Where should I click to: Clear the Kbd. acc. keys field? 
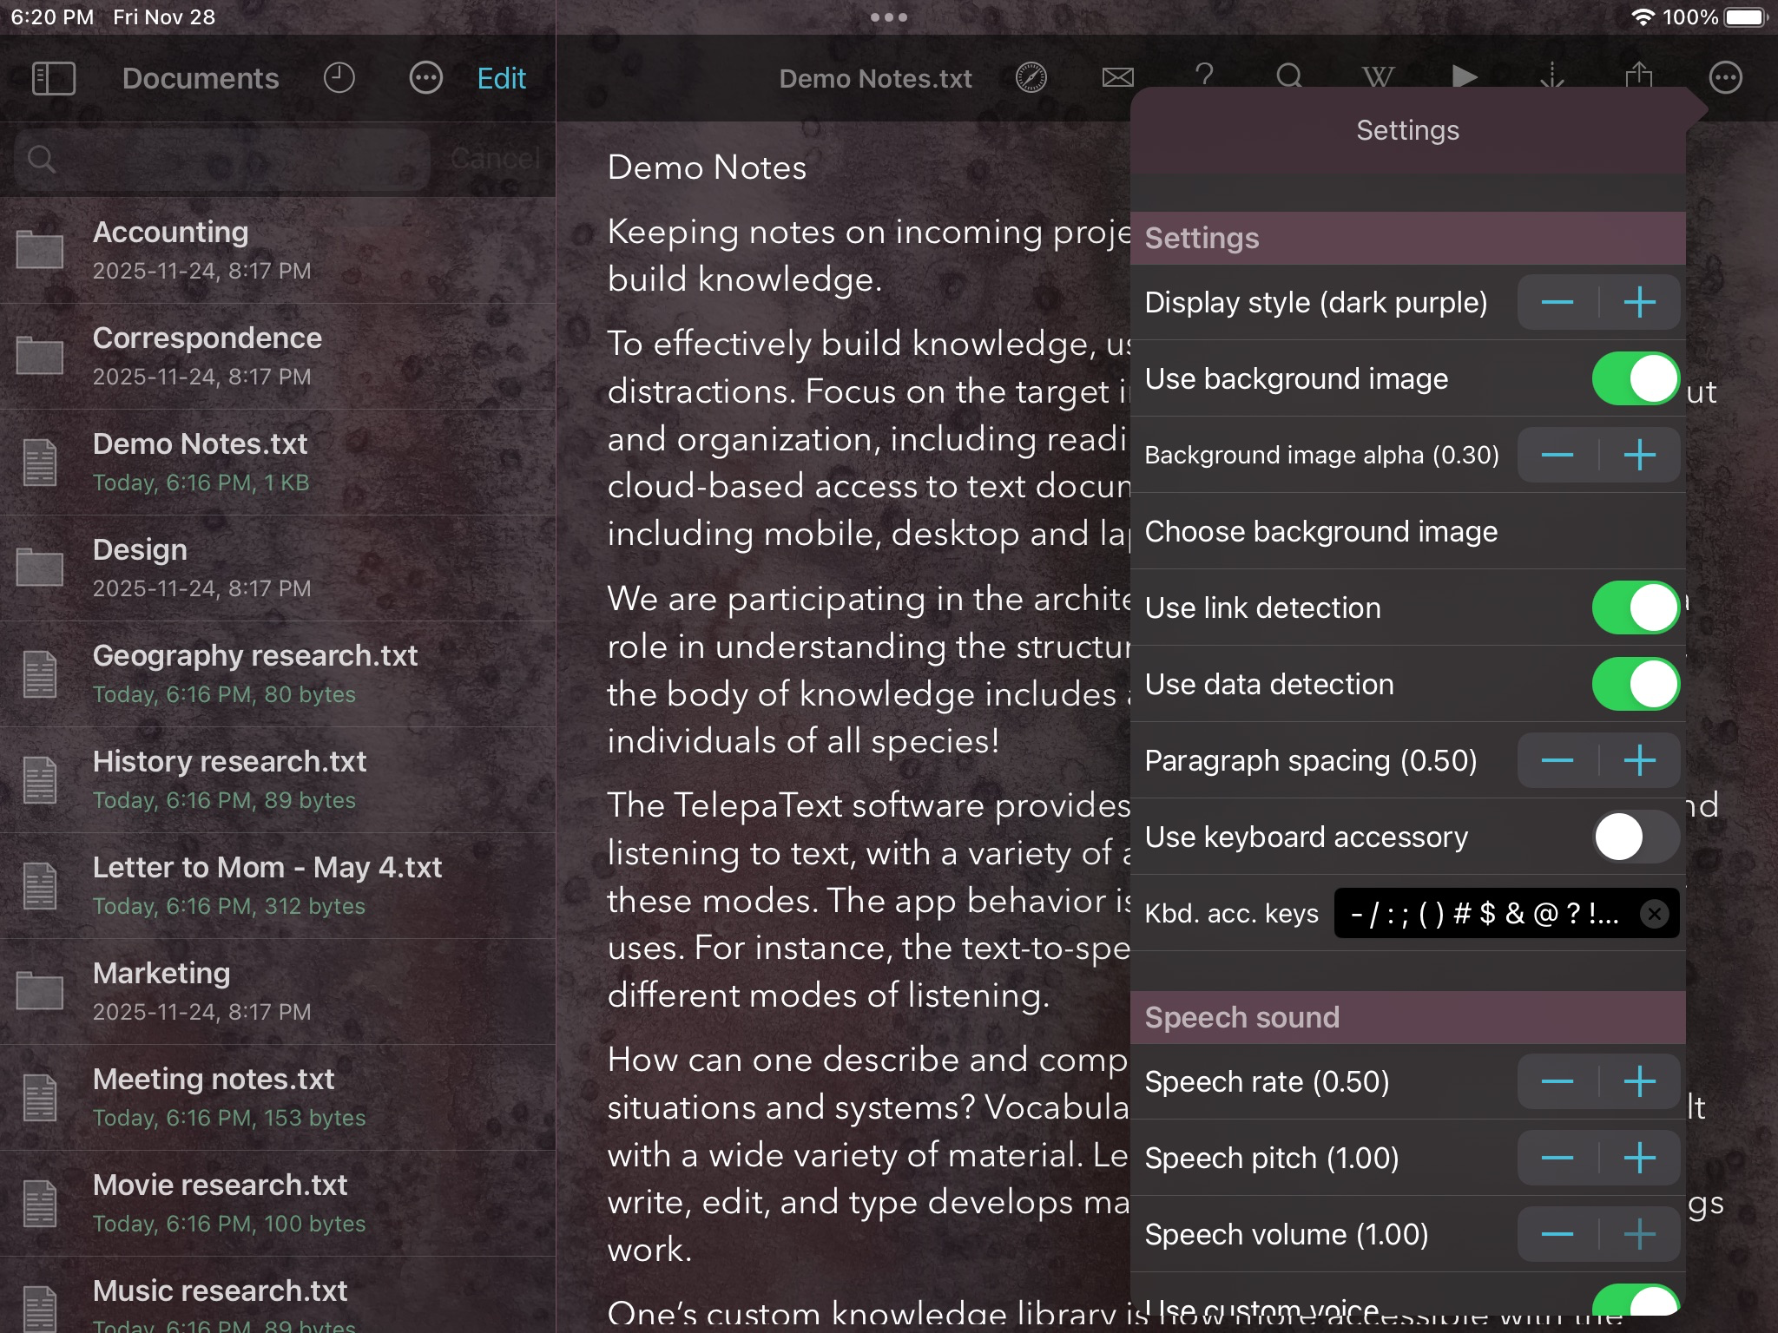[1655, 913]
